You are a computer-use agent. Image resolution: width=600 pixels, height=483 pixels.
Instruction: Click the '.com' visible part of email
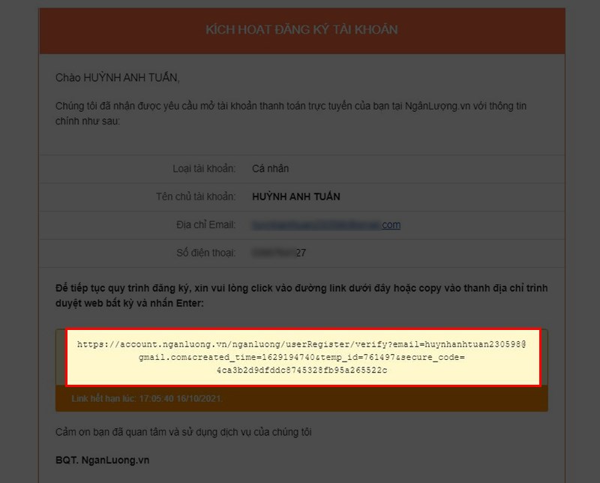394,225
